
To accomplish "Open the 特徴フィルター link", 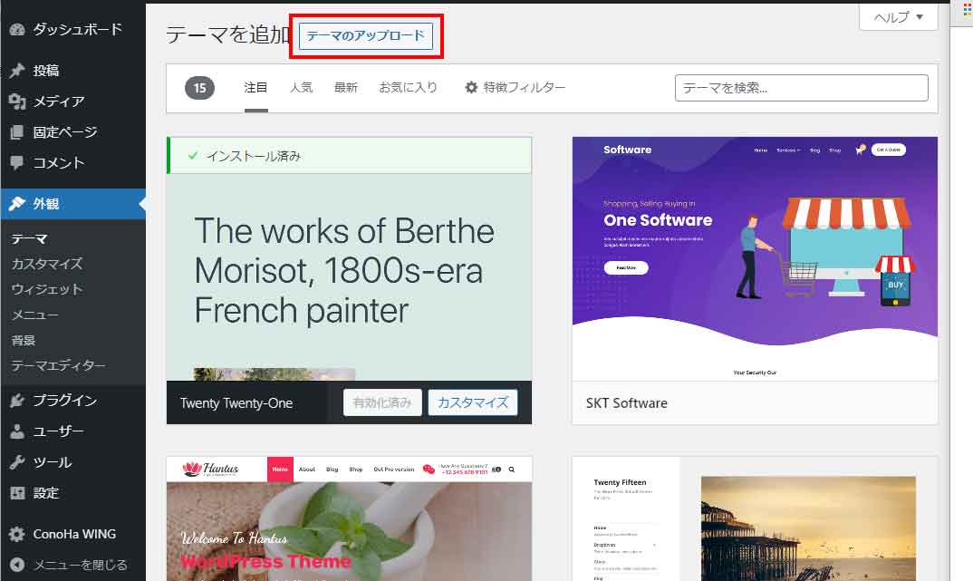I will point(515,88).
